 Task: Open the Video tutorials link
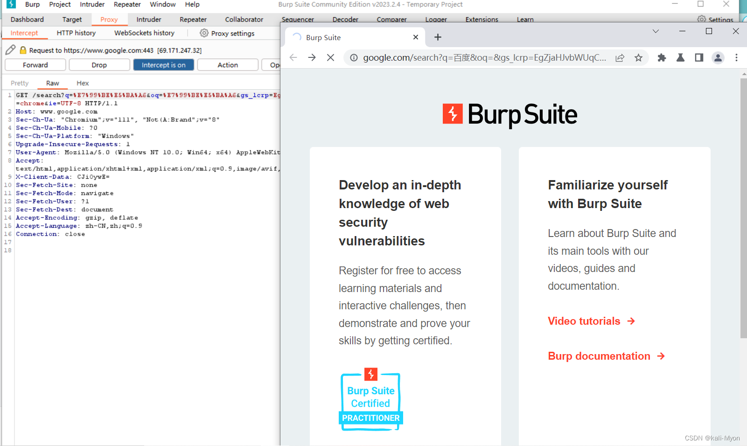point(591,321)
